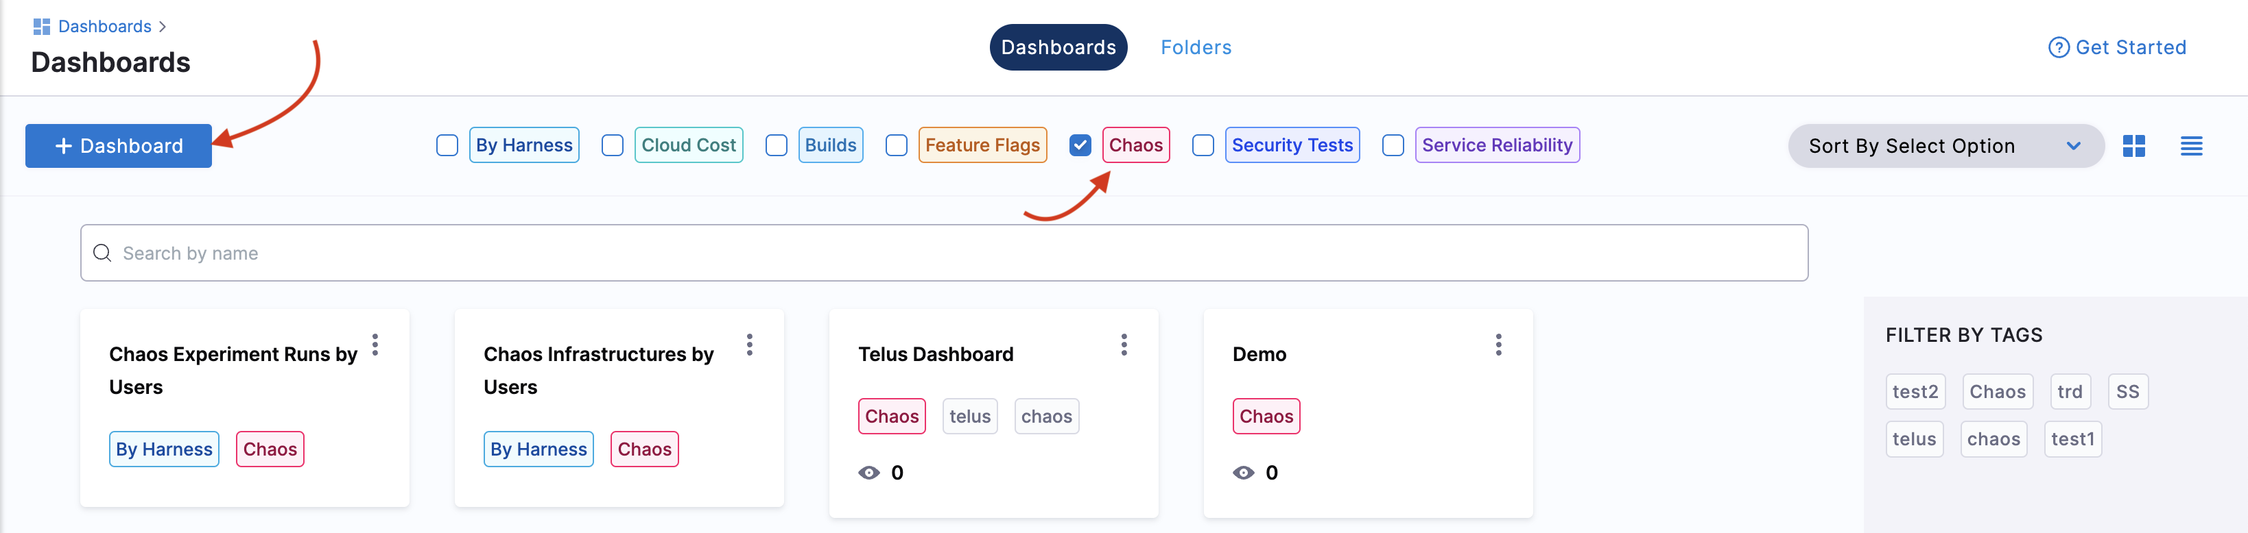Image resolution: width=2248 pixels, height=533 pixels.
Task: Open the Folders tab
Action: 1196,48
